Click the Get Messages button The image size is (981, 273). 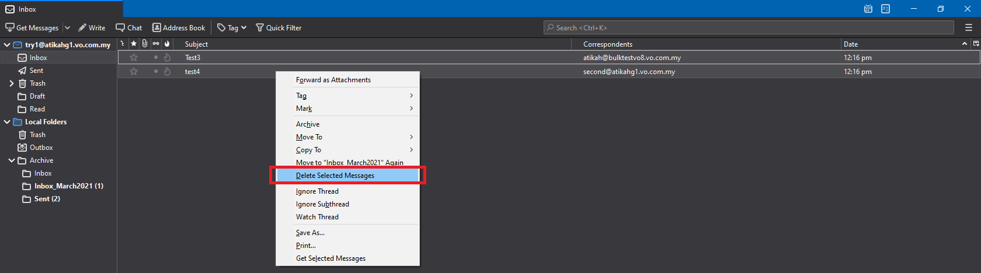coord(32,27)
